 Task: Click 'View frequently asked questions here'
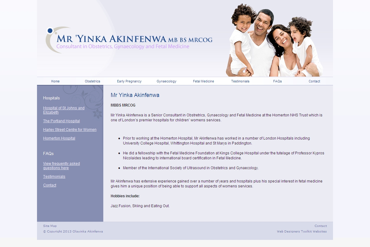click(61, 165)
